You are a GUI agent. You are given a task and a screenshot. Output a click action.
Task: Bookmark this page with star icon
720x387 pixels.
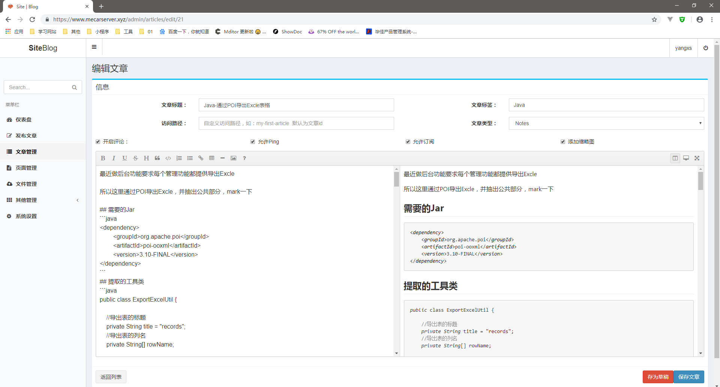pyautogui.click(x=654, y=19)
